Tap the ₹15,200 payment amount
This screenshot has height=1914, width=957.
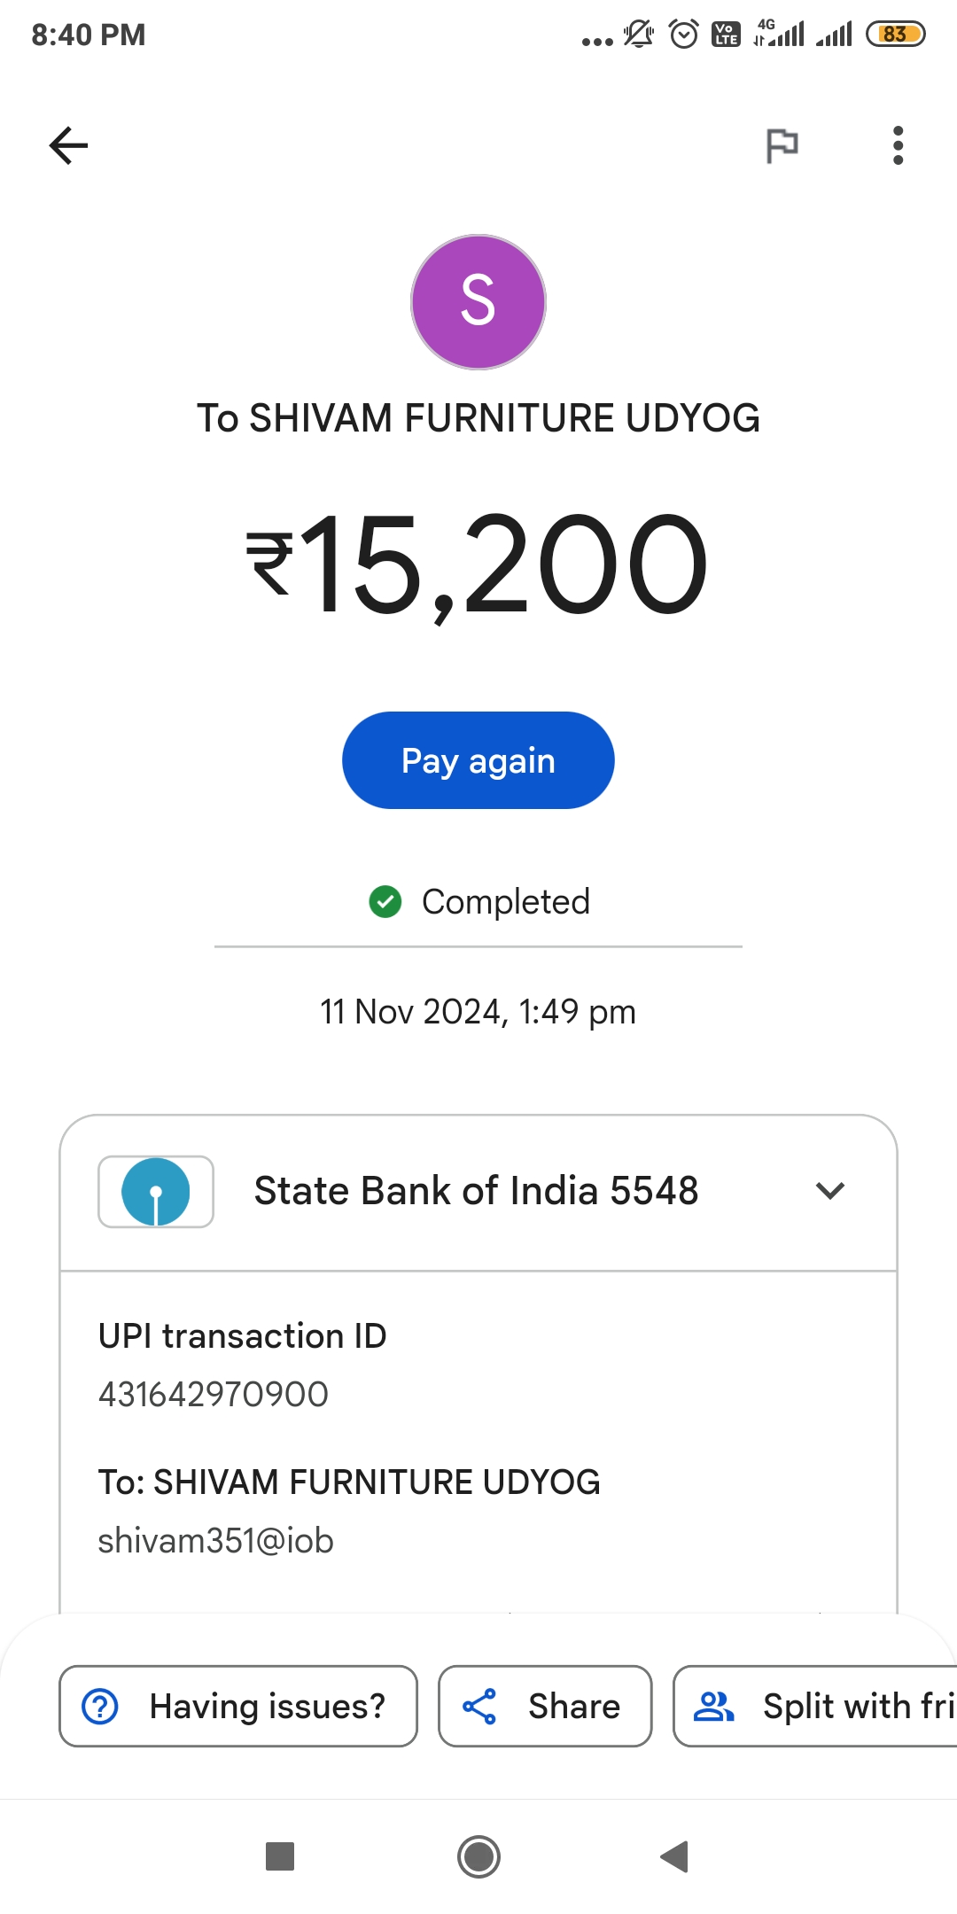click(478, 564)
